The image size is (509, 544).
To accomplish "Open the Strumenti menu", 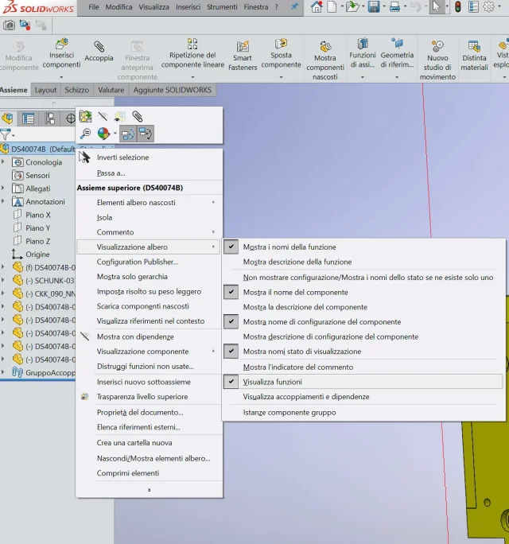I will pyautogui.click(x=222, y=7).
